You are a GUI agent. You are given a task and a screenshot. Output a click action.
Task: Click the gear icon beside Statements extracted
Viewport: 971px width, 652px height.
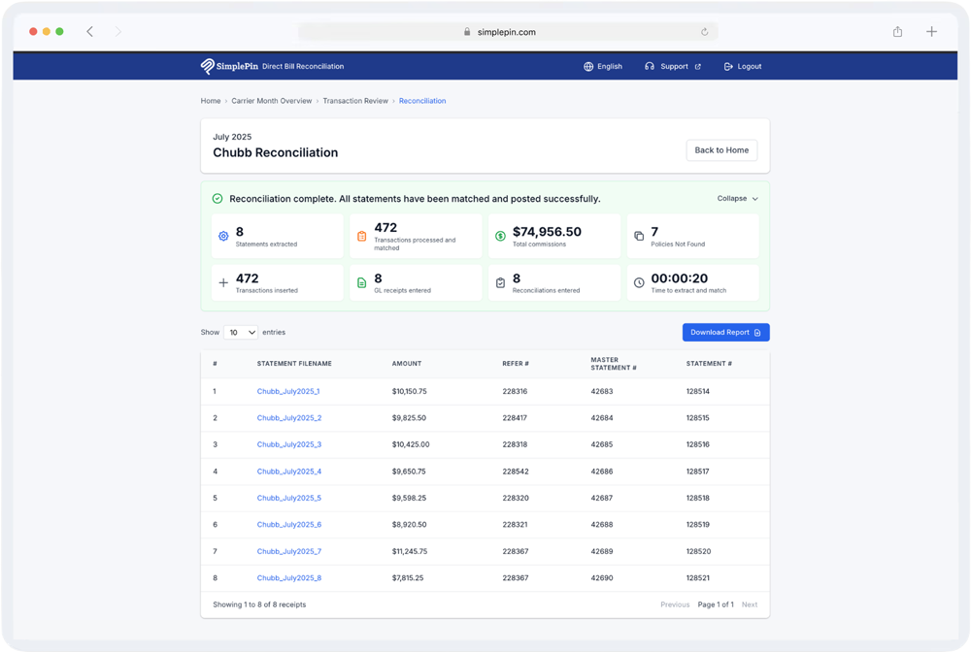223,236
